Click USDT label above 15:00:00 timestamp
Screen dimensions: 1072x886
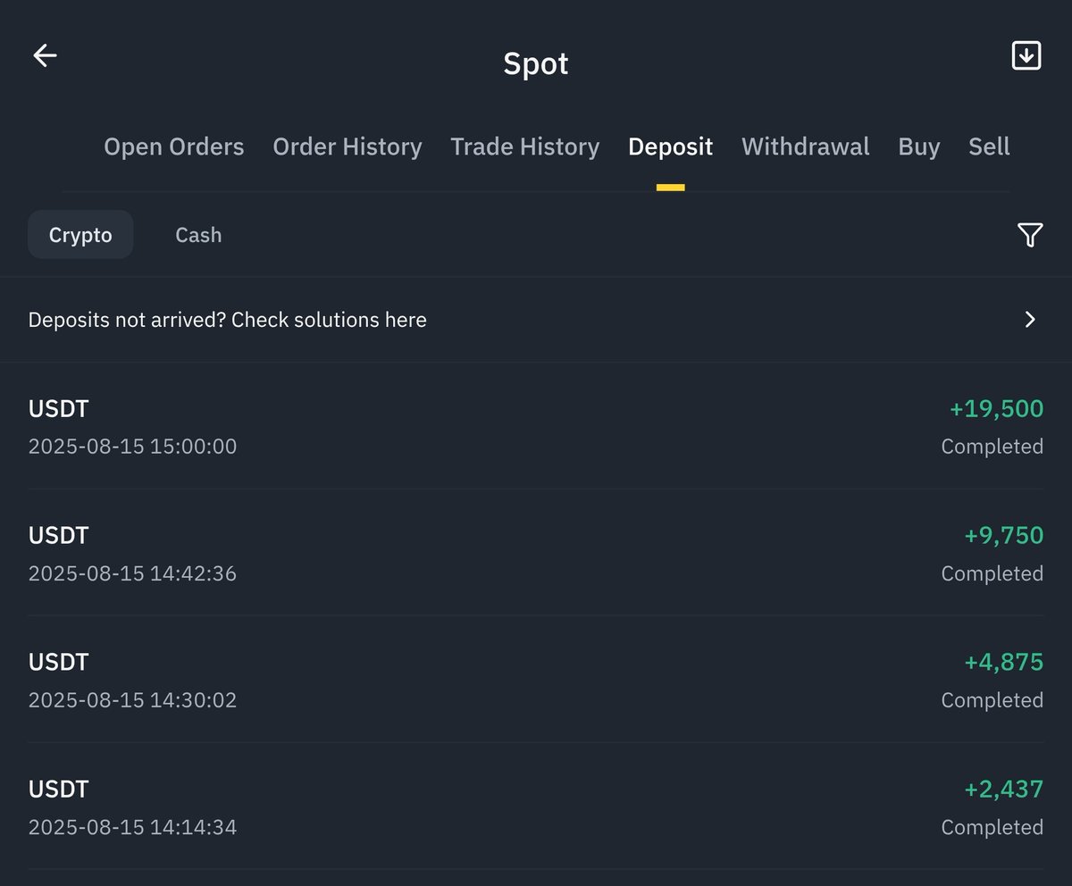(x=59, y=409)
